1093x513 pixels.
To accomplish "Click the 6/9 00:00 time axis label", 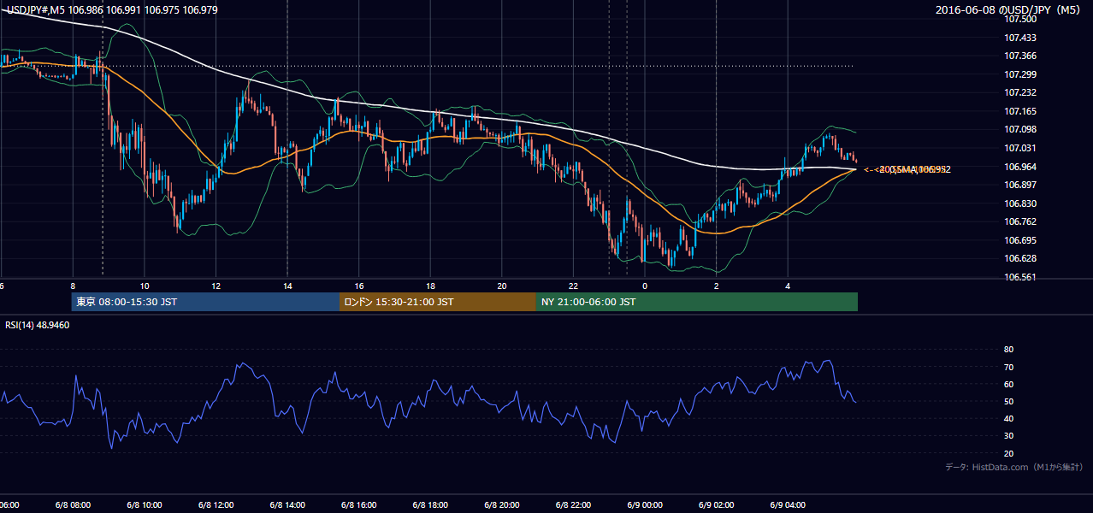I will 645,504.
